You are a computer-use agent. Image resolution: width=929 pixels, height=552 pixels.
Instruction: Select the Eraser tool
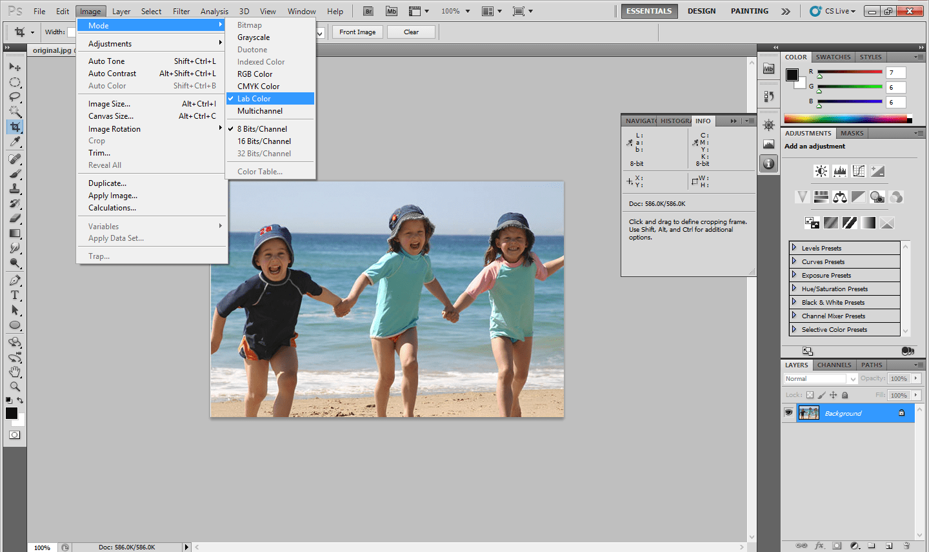(14, 218)
